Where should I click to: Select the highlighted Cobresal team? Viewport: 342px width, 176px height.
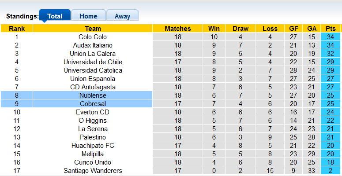pos(93,104)
